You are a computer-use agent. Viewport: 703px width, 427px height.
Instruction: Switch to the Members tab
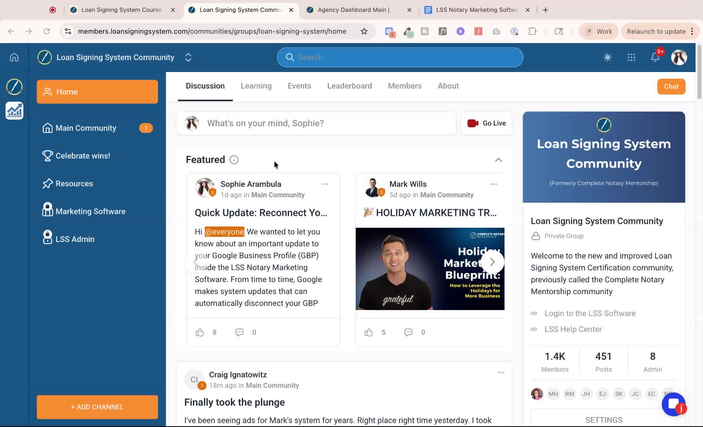(405, 86)
